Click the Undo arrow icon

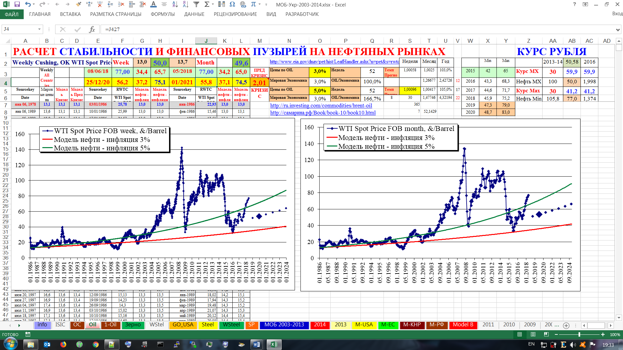[x=28, y=5]
